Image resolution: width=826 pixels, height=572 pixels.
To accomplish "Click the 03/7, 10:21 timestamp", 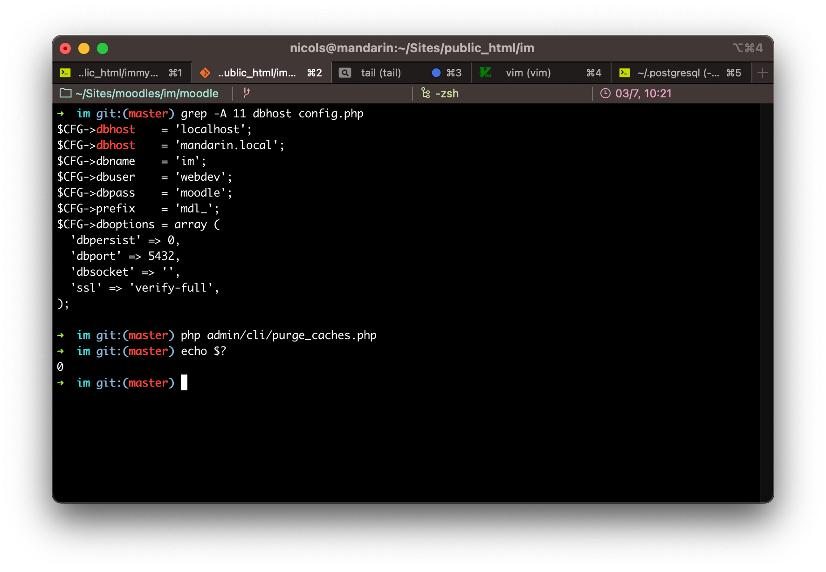I will tap(643, 94).
